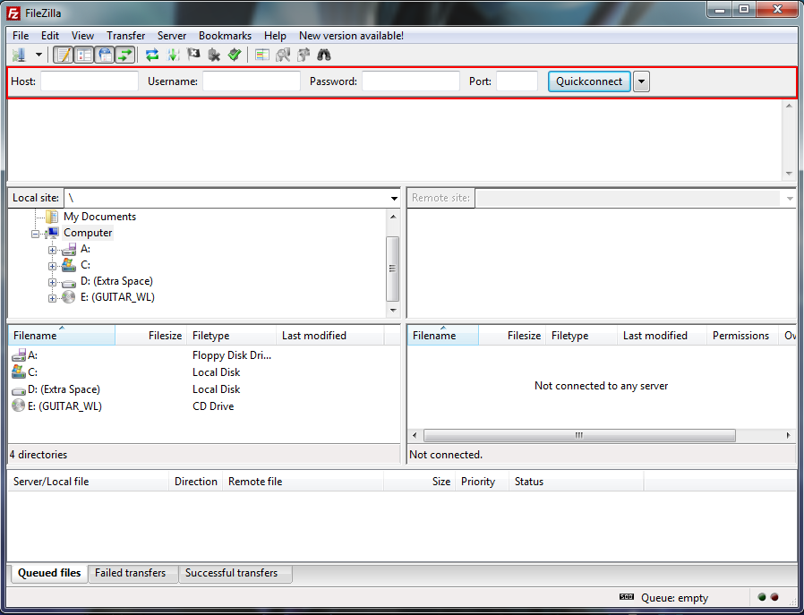Click the green activity LED in status bar
The width and height of the screenshot is (804, 615).
762,597
